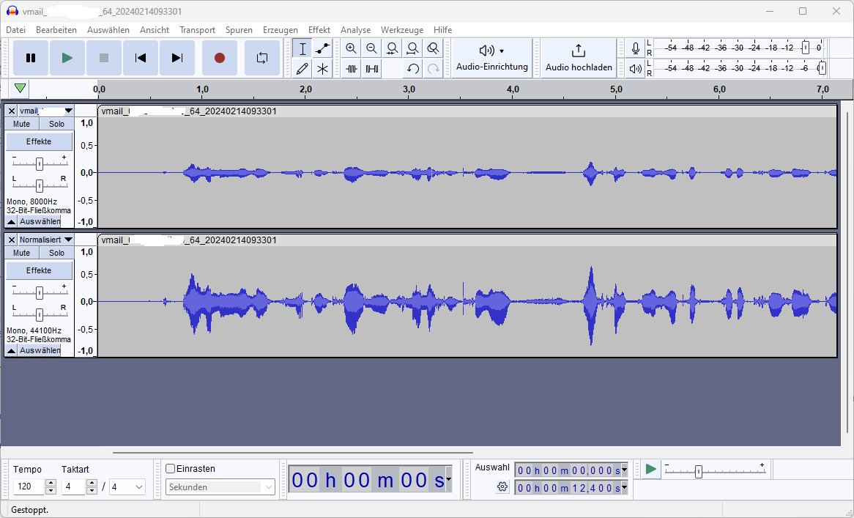The width and height of the screenshot is (854, 518).
Task: Click the Skip to Start button
Action: coord(141,58)
